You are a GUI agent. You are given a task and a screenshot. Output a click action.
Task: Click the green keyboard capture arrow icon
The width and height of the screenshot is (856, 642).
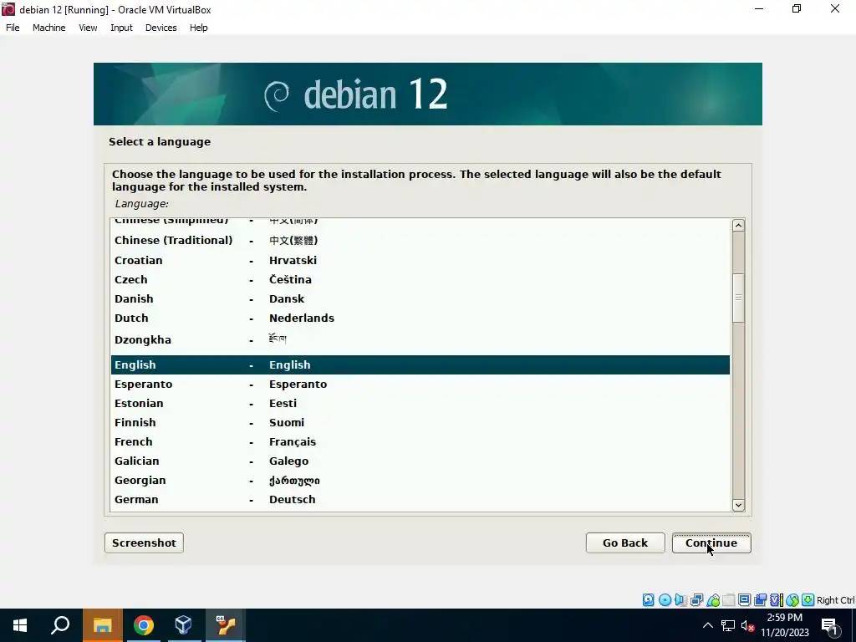coord(808,600)
